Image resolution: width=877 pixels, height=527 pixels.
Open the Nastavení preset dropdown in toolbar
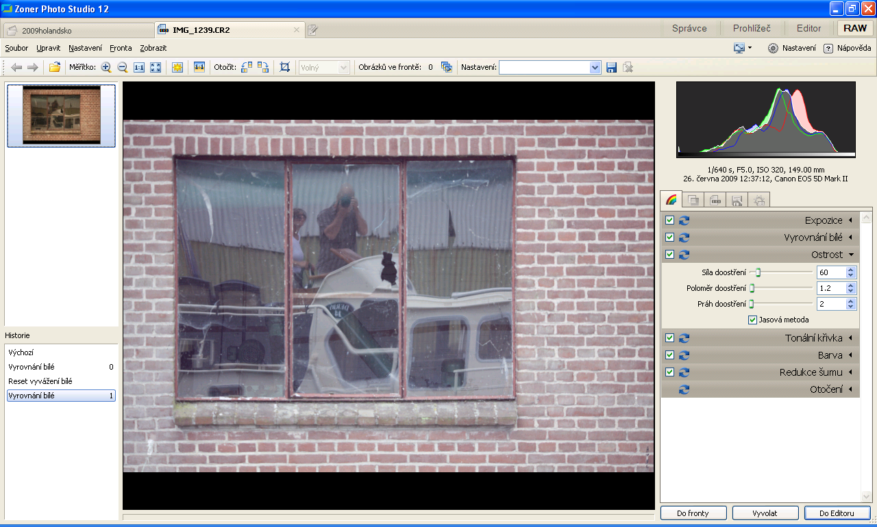tap(595, 67)
